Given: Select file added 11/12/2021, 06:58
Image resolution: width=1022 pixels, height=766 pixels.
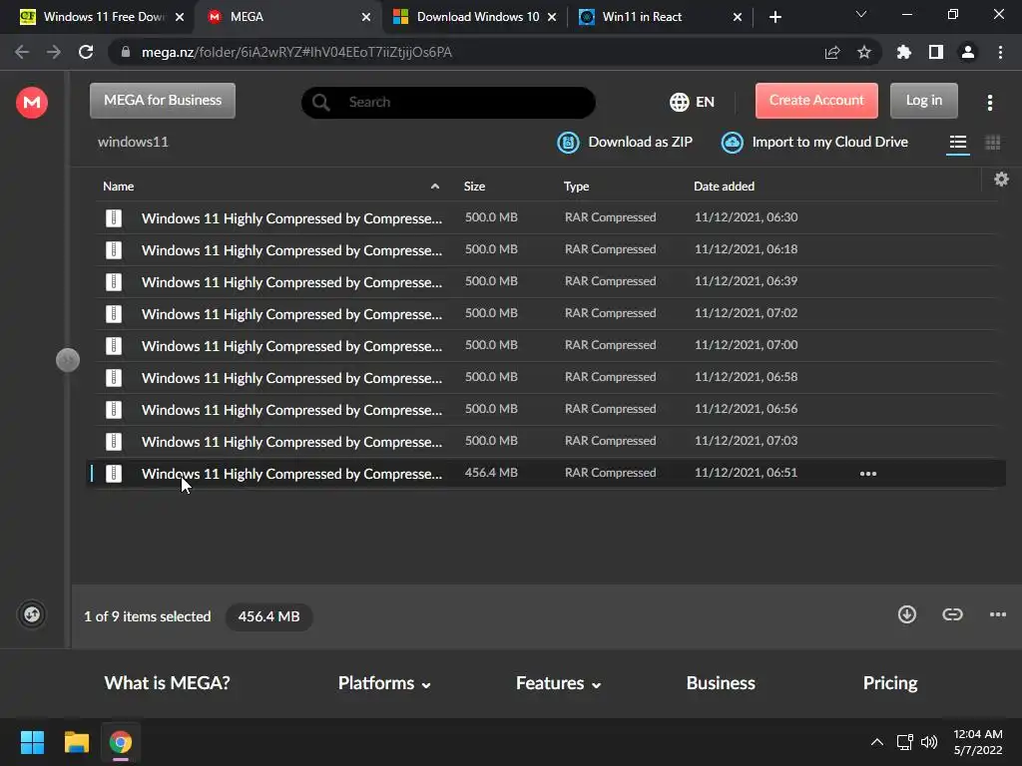Looking at the screenshot, I should [546, 377].
